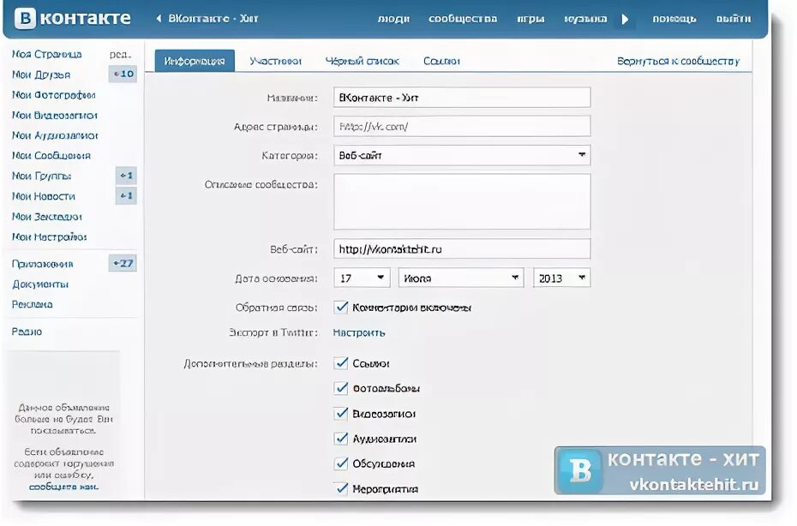Open Мои Аудиозаписи in sidebar
Viewport: 797px width, 526px height.
55,135
